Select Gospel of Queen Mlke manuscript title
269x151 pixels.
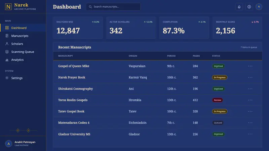coord(74,66)
